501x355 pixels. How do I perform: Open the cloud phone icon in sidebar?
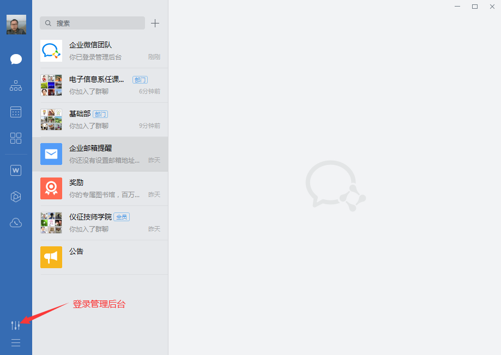click(x=16, y=222)
